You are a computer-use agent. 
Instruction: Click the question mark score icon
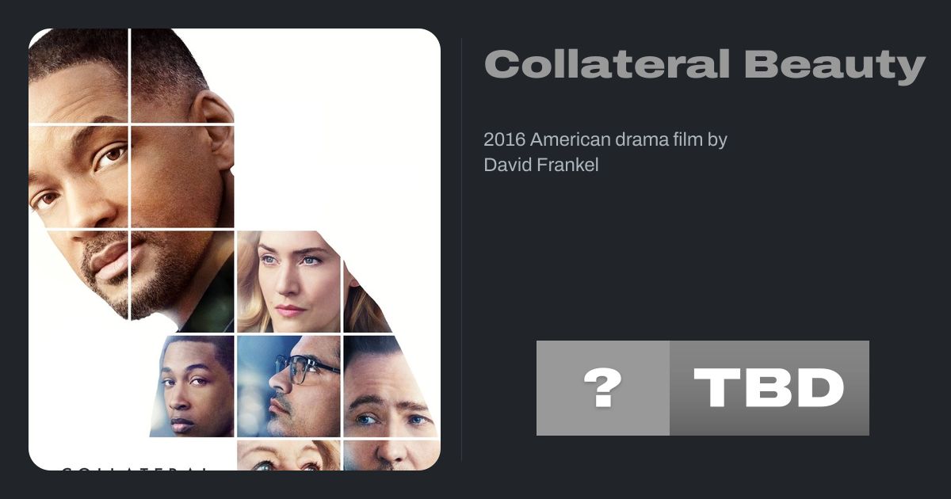(x=603, y=388)
